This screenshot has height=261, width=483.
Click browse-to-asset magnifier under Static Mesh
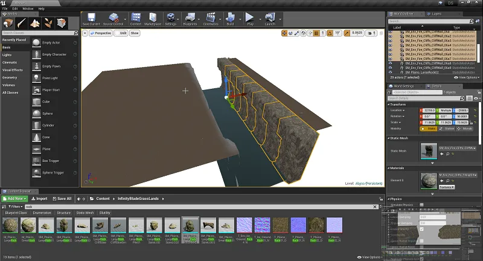click(447, 154)
